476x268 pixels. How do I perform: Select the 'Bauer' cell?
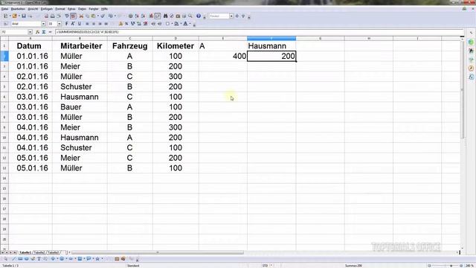pyautogui.click(x=80, y=107)
